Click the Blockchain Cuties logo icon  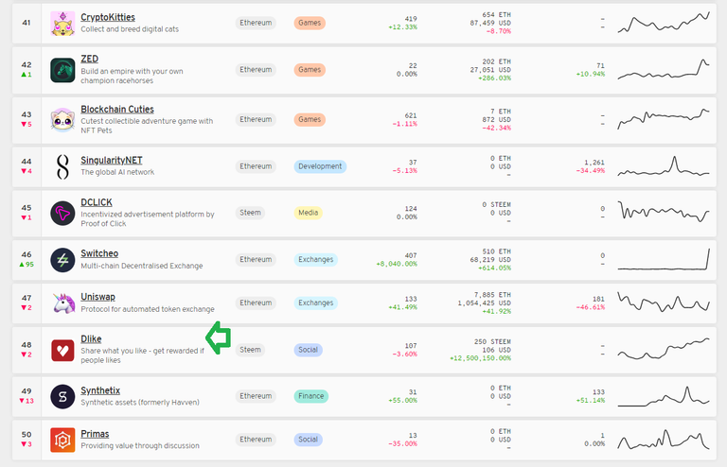pos(62,120)
